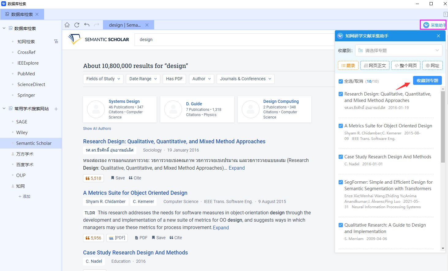This screenshot has width=448, height=271.
Task: Go back with the undo arrow icon
Action: coord(87,25)
